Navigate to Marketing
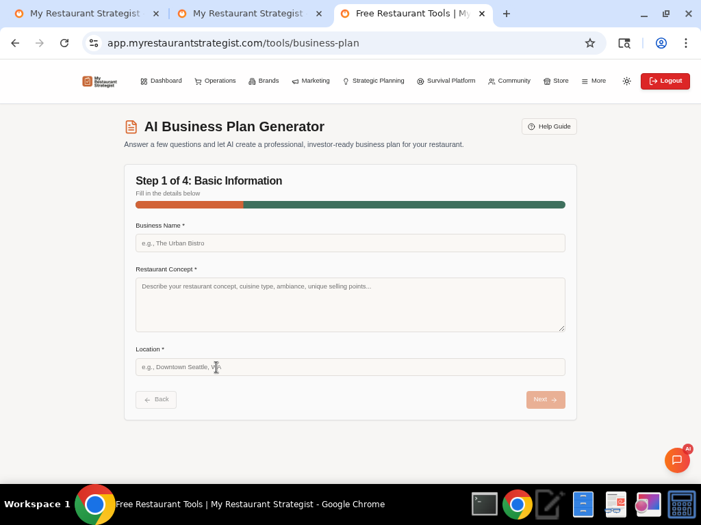Image resolution: width=701 pixels, height=525 pixels. tap(310, 81)
